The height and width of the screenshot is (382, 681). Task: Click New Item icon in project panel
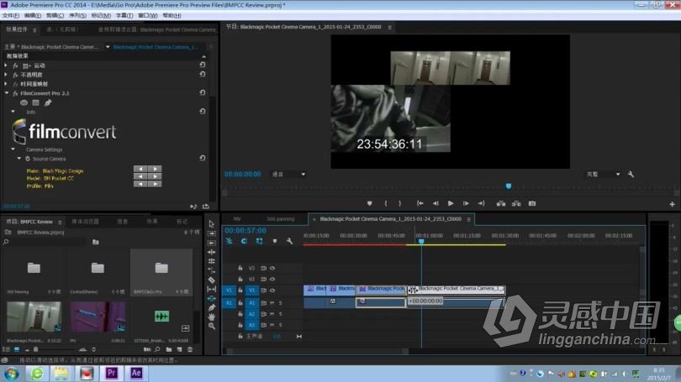[x=179, y=349]
